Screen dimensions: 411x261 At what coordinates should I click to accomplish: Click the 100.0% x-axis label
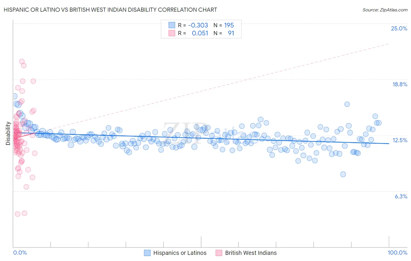click(x=398, y=253)
